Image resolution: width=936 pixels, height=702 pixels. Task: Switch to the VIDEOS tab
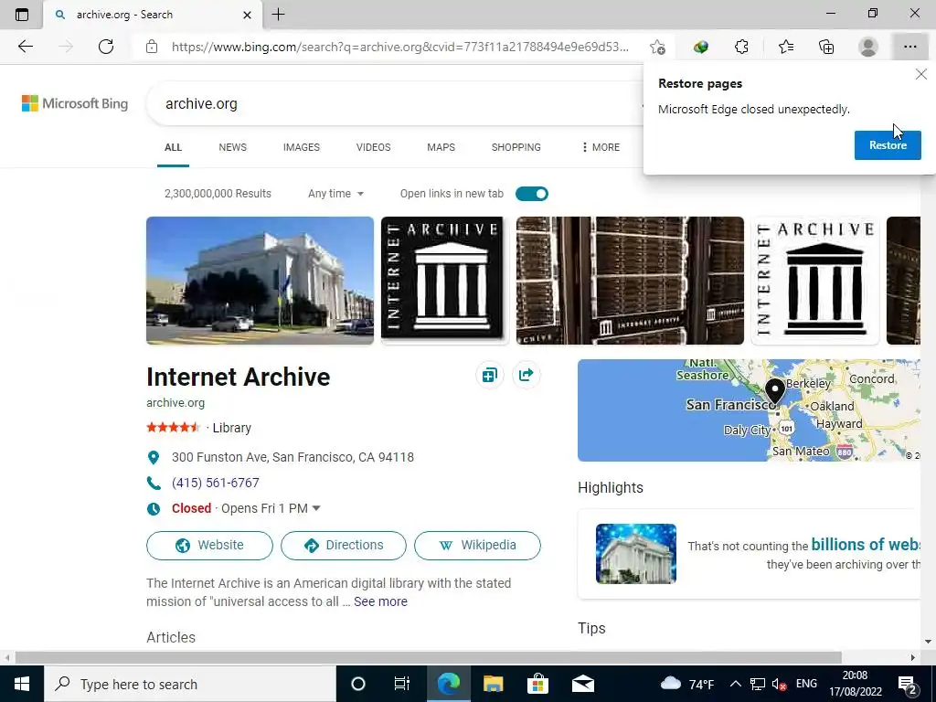(x=373, y=147)
